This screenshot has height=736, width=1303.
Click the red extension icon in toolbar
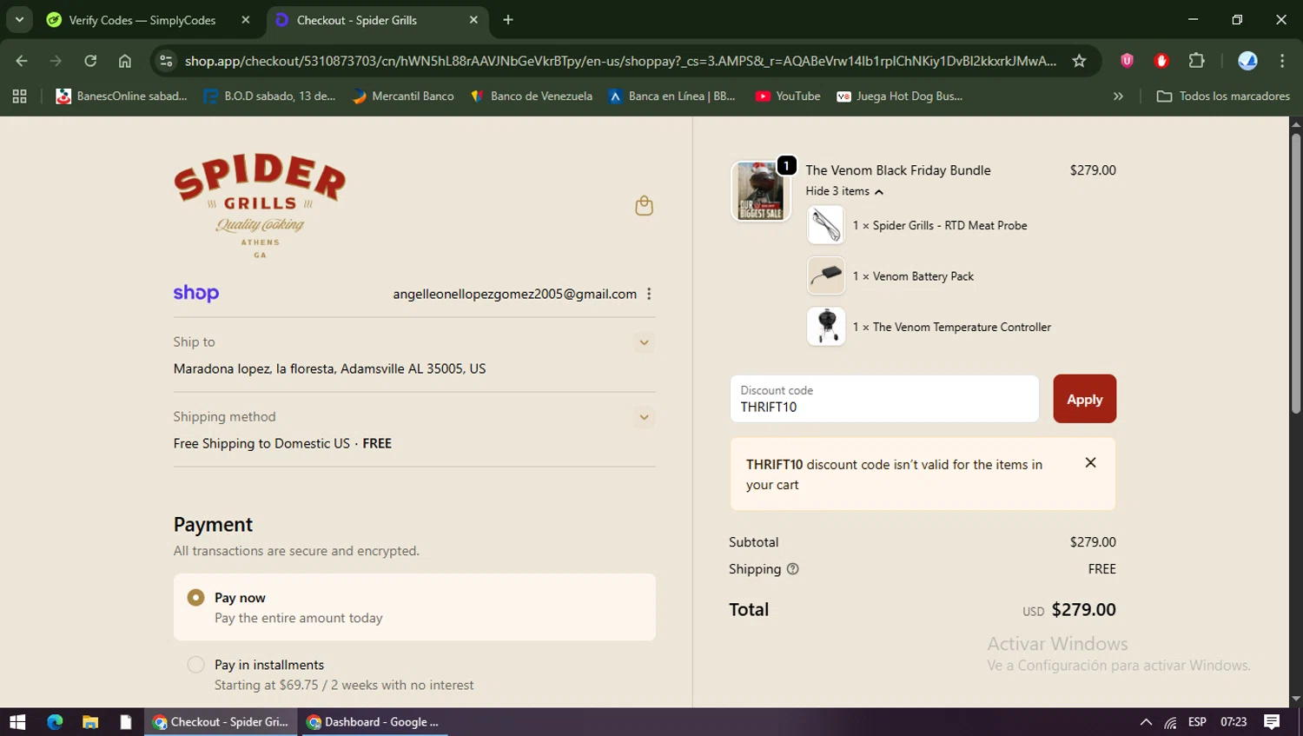point(1161,61)
